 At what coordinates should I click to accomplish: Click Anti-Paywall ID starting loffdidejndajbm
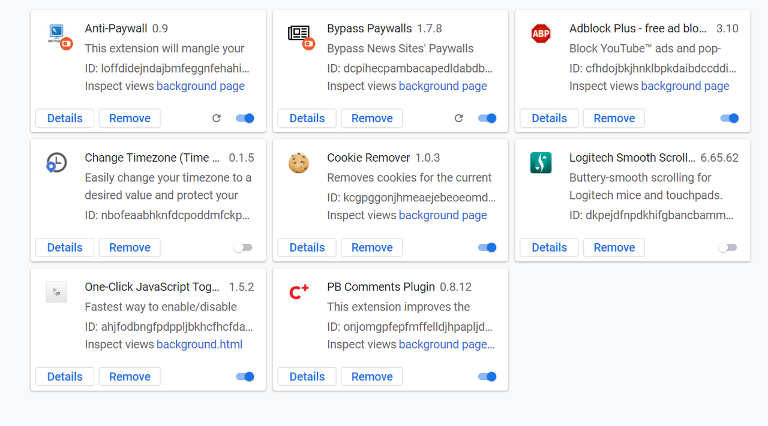click(167, 68)
